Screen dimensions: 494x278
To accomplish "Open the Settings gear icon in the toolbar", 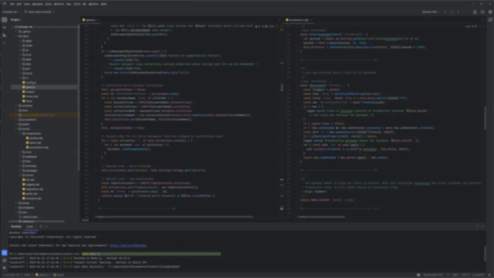I will [x=490, y=12].
